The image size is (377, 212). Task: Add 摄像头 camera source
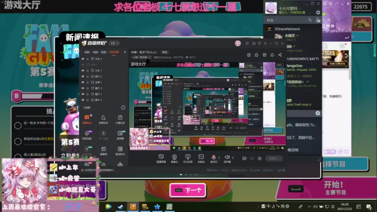pos(174,159)
